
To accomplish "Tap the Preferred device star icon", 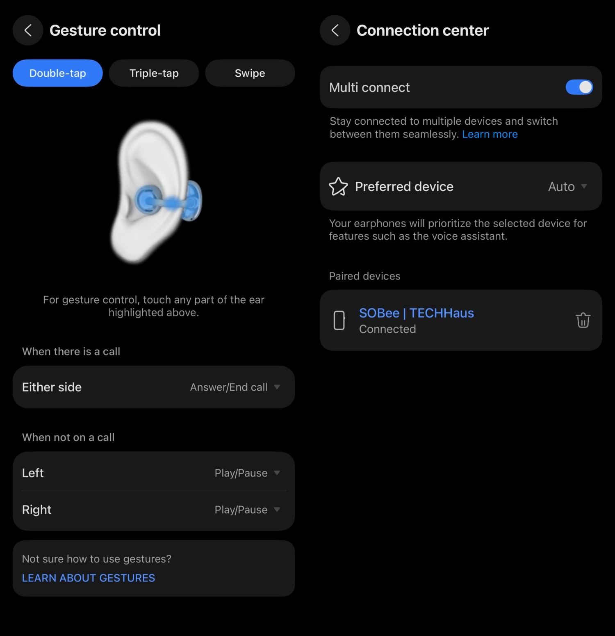I will (x=338, y=187).
